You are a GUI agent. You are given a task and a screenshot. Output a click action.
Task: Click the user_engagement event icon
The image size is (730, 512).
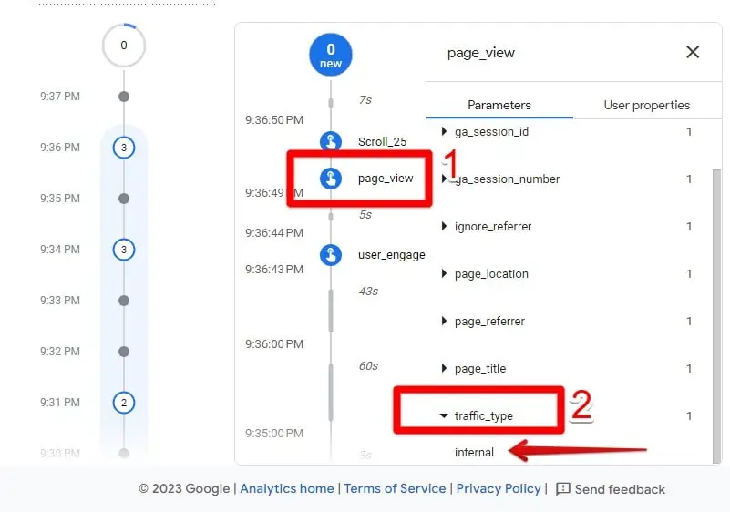330,255
